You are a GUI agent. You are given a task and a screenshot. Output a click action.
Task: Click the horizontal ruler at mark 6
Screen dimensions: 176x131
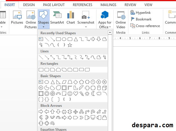tap(140, 38)
